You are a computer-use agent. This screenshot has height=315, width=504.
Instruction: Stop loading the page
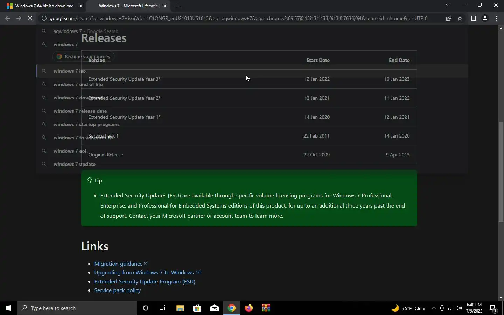[30, 18]
